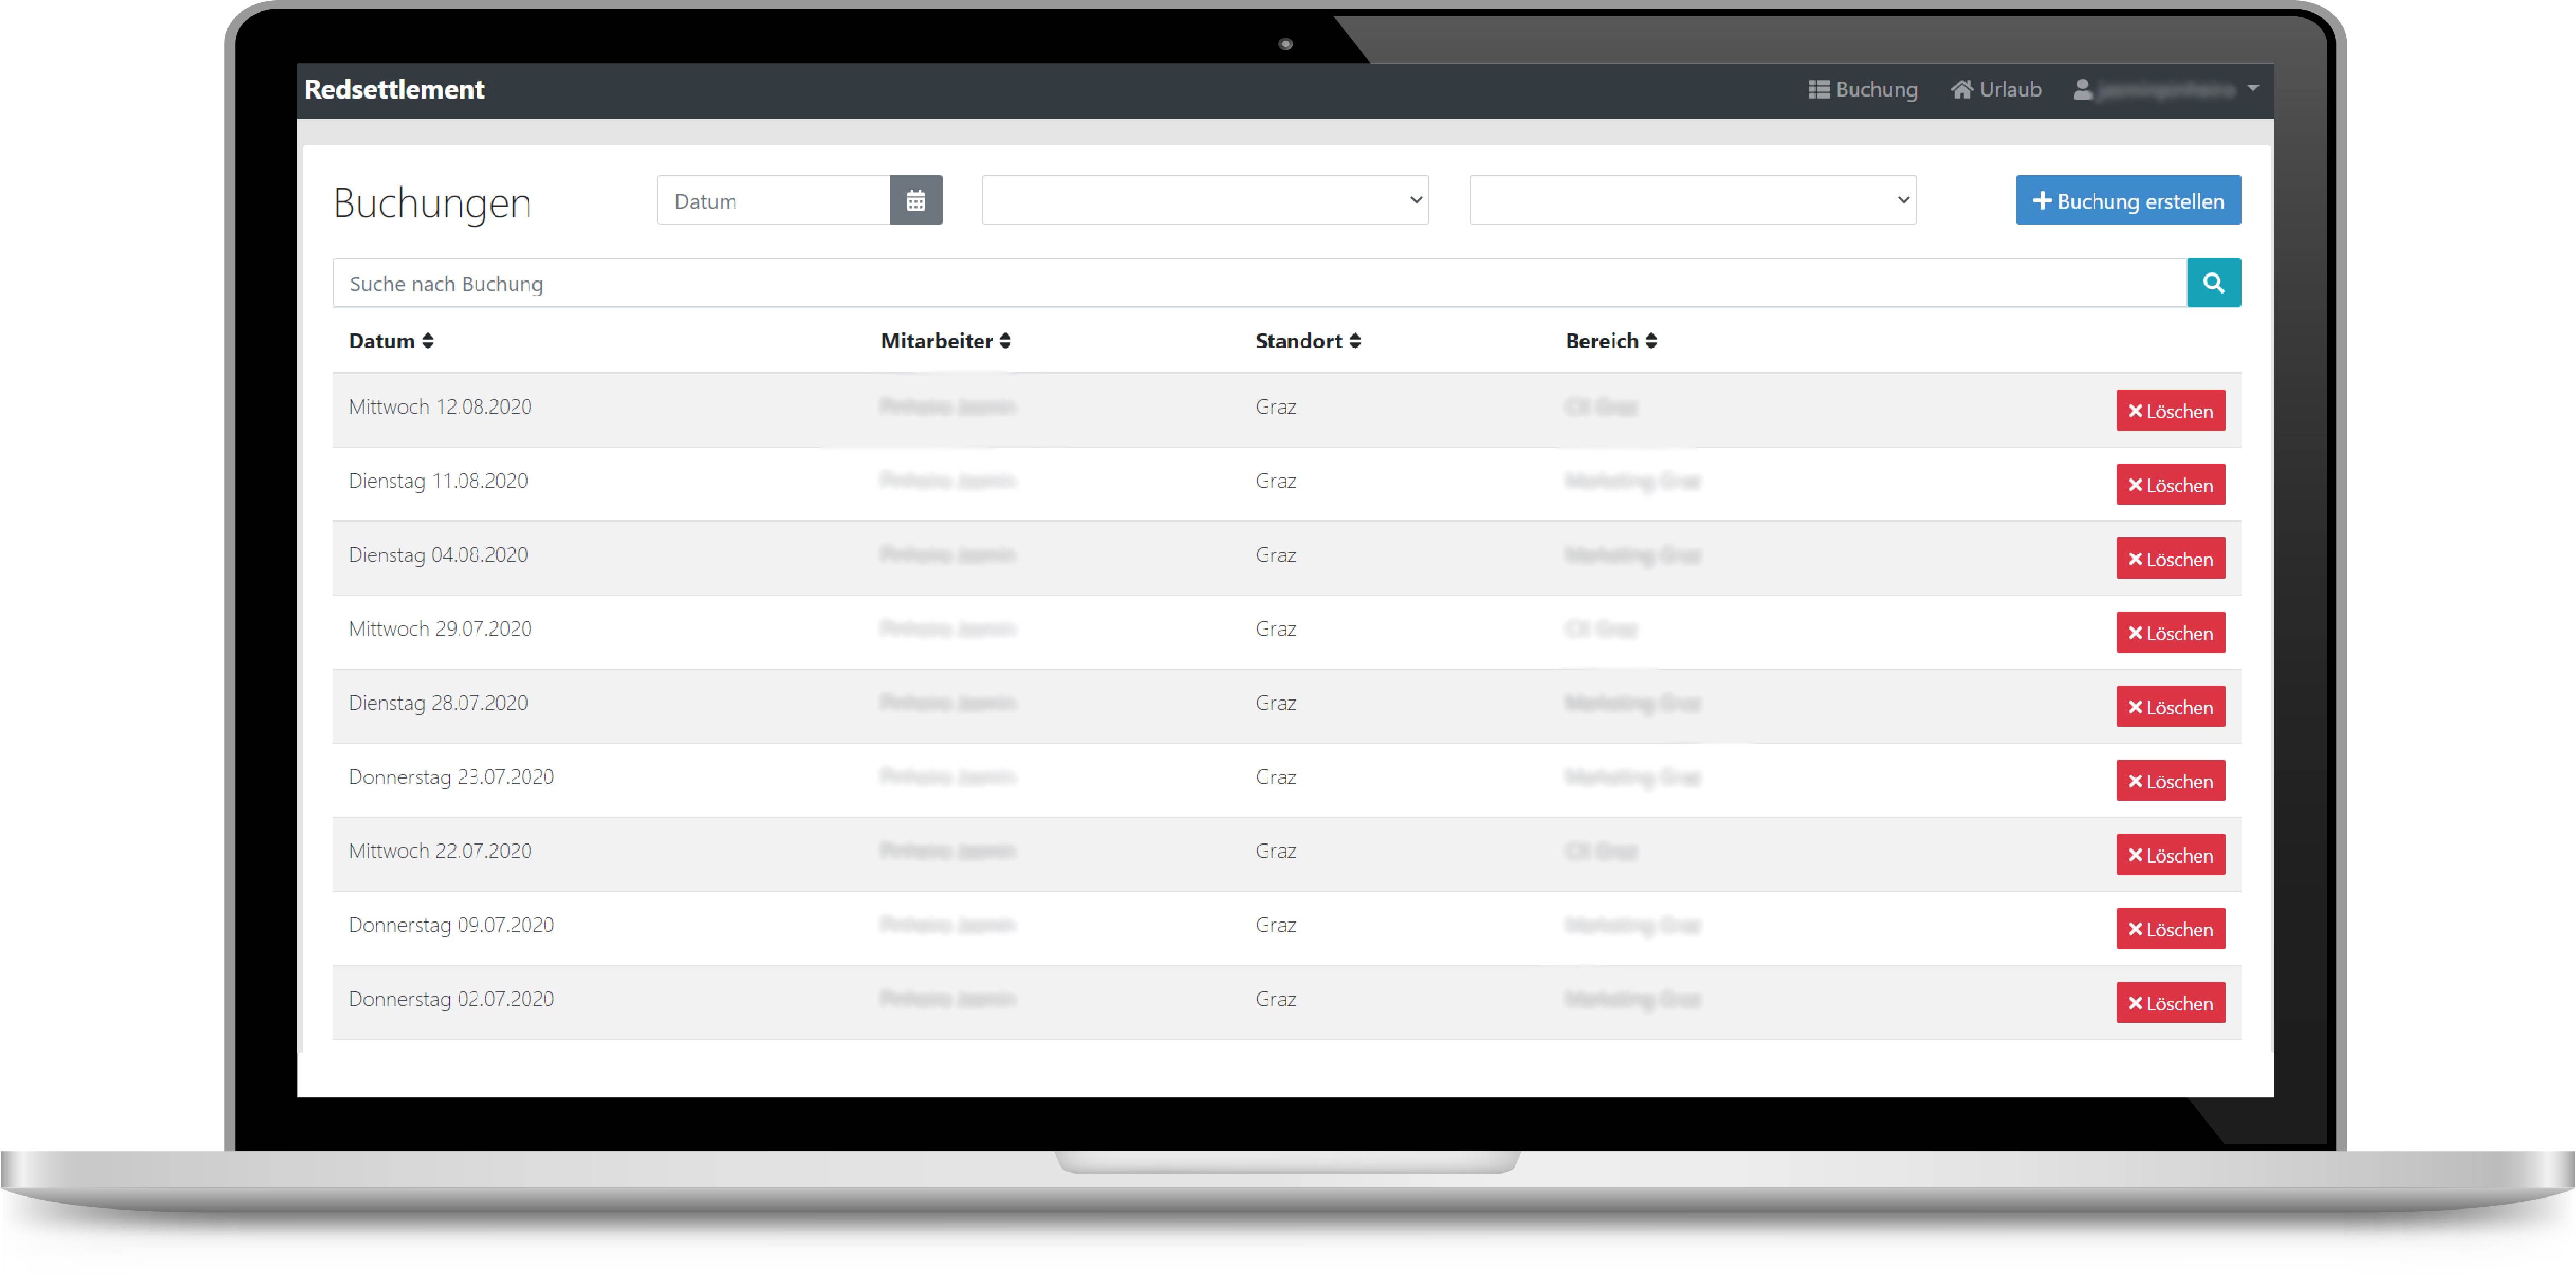The width and height of the screenshot is (2576, 1275).
Task: Click into the Datum input field
Action: (773, 201)
